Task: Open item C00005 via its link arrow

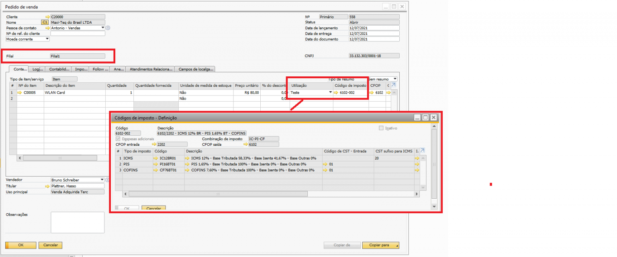Action: tap(19, 92)
